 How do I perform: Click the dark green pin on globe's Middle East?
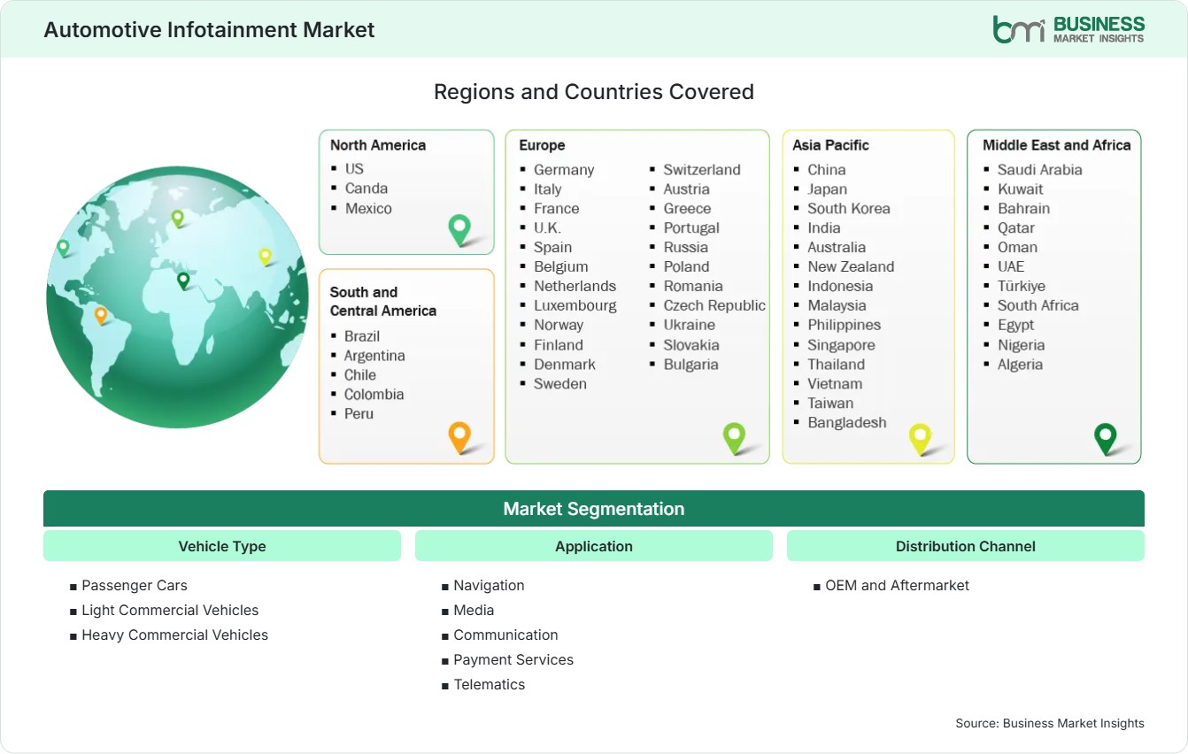(x=183, y=281)
